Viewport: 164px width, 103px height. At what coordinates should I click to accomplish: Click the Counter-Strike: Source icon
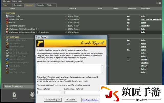tap(7, 40)
